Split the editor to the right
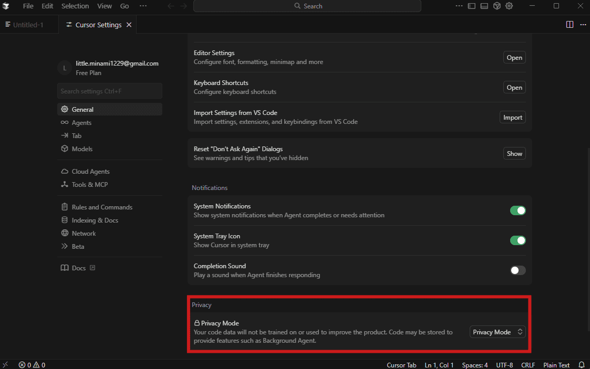590x369 pixels. tap(570, 25)
